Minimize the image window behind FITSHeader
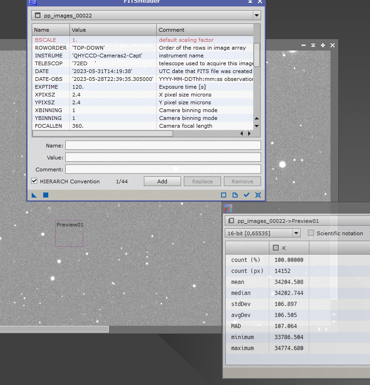This screenshot has width=370, height=385. (x=303, y=45)
